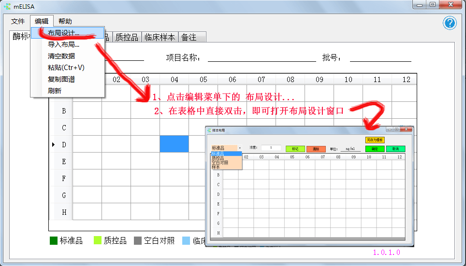Click column header 10 in 样本布局 grid

point(369,157)
